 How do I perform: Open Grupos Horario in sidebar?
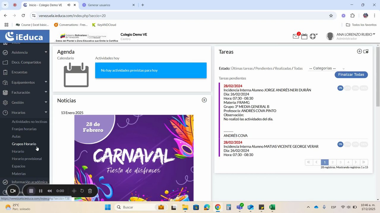pos(24,144)
